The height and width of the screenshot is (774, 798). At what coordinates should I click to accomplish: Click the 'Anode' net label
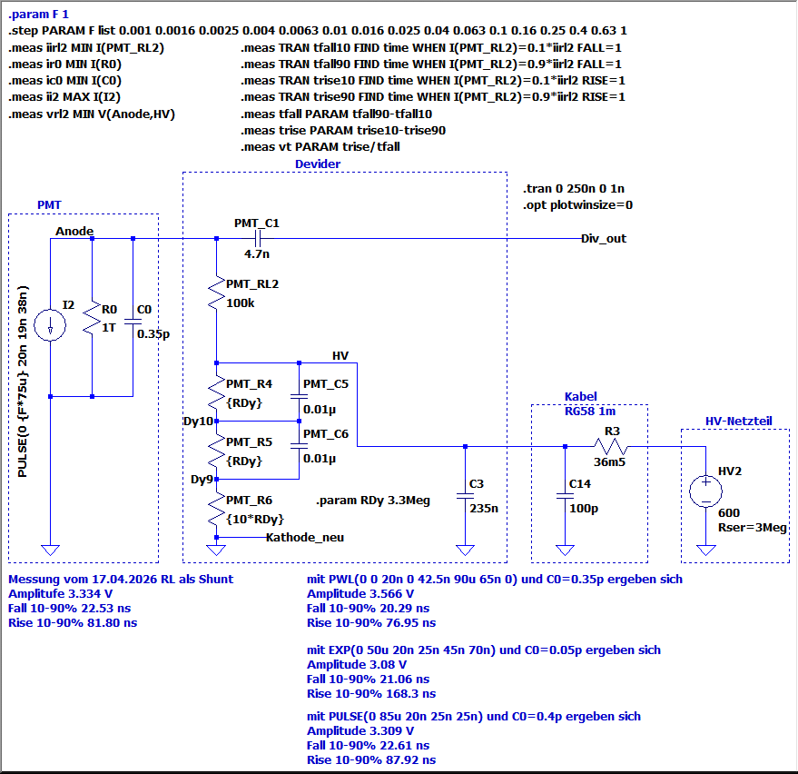tap(74, 231)
